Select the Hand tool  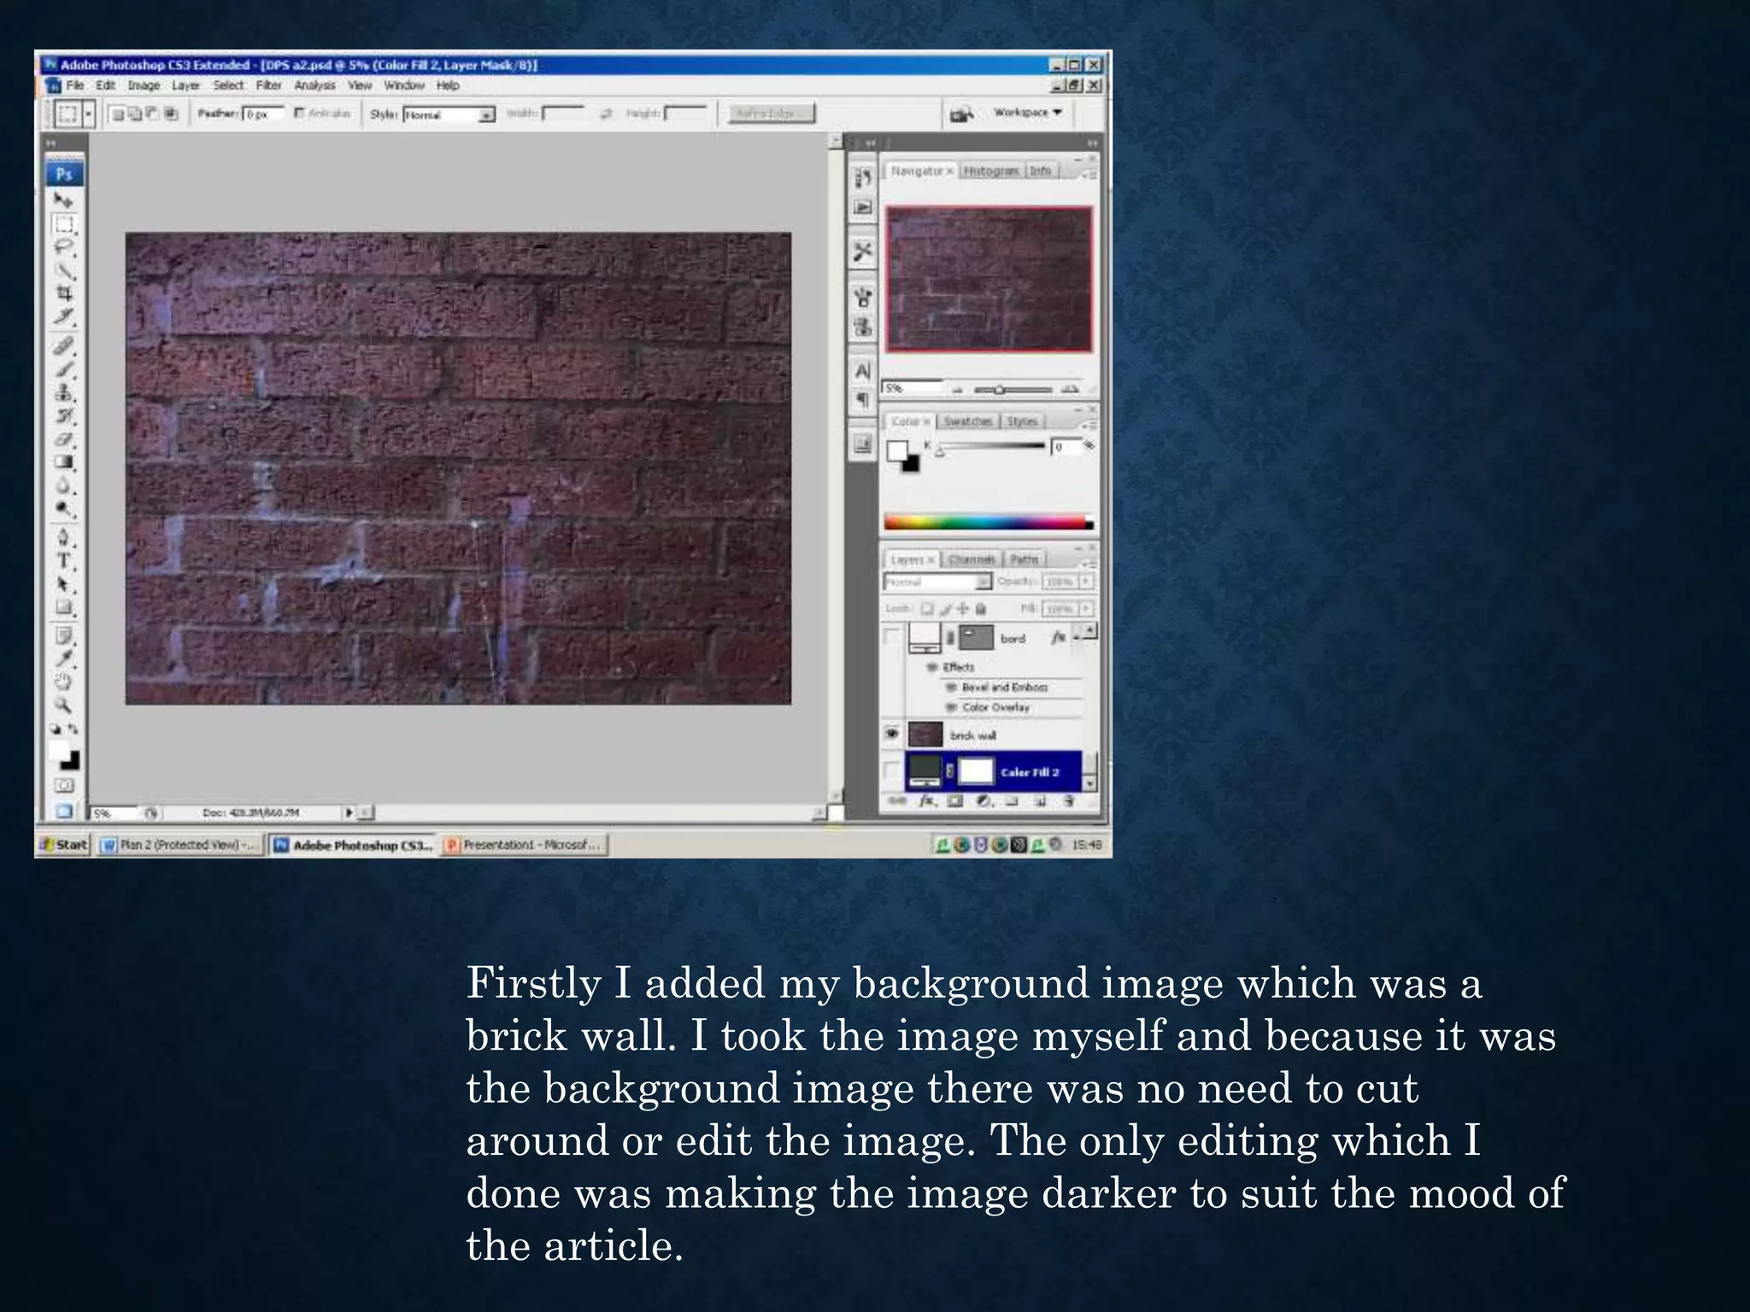(64, 682)
